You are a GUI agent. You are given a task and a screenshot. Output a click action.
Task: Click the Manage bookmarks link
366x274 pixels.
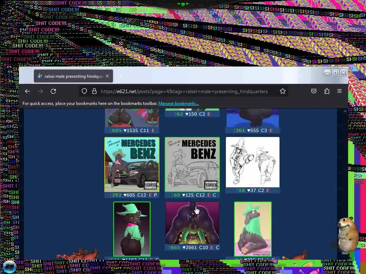[x=179, y=103]
